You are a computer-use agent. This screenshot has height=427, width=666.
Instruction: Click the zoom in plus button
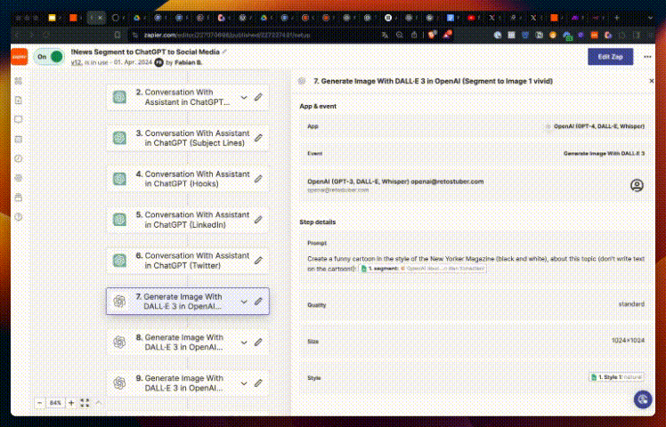(x=71, y=403)
